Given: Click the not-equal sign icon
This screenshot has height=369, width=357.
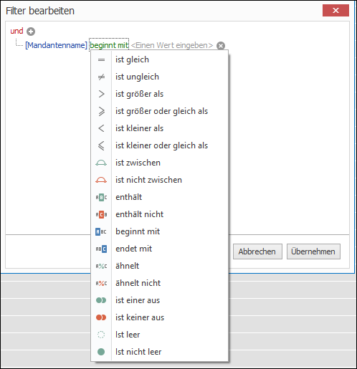Looking at the screenshot, I should click(101, 77).
